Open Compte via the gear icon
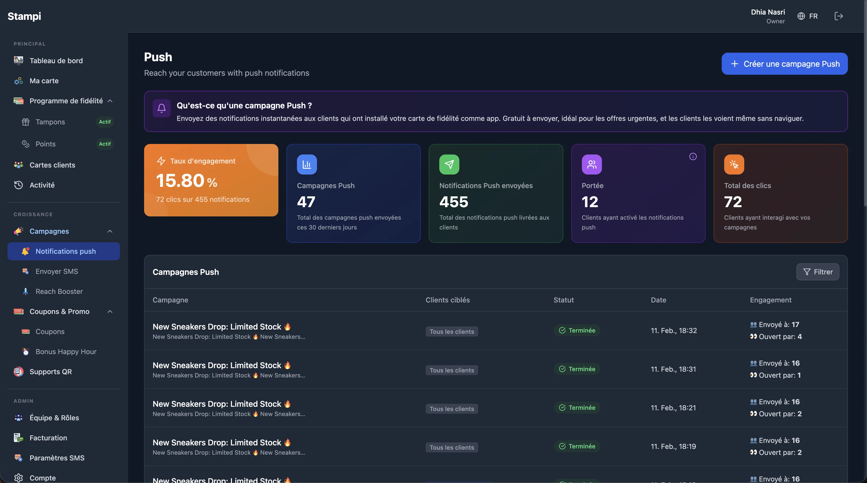This screenshot has height=483, width=867. coord(19,478)
